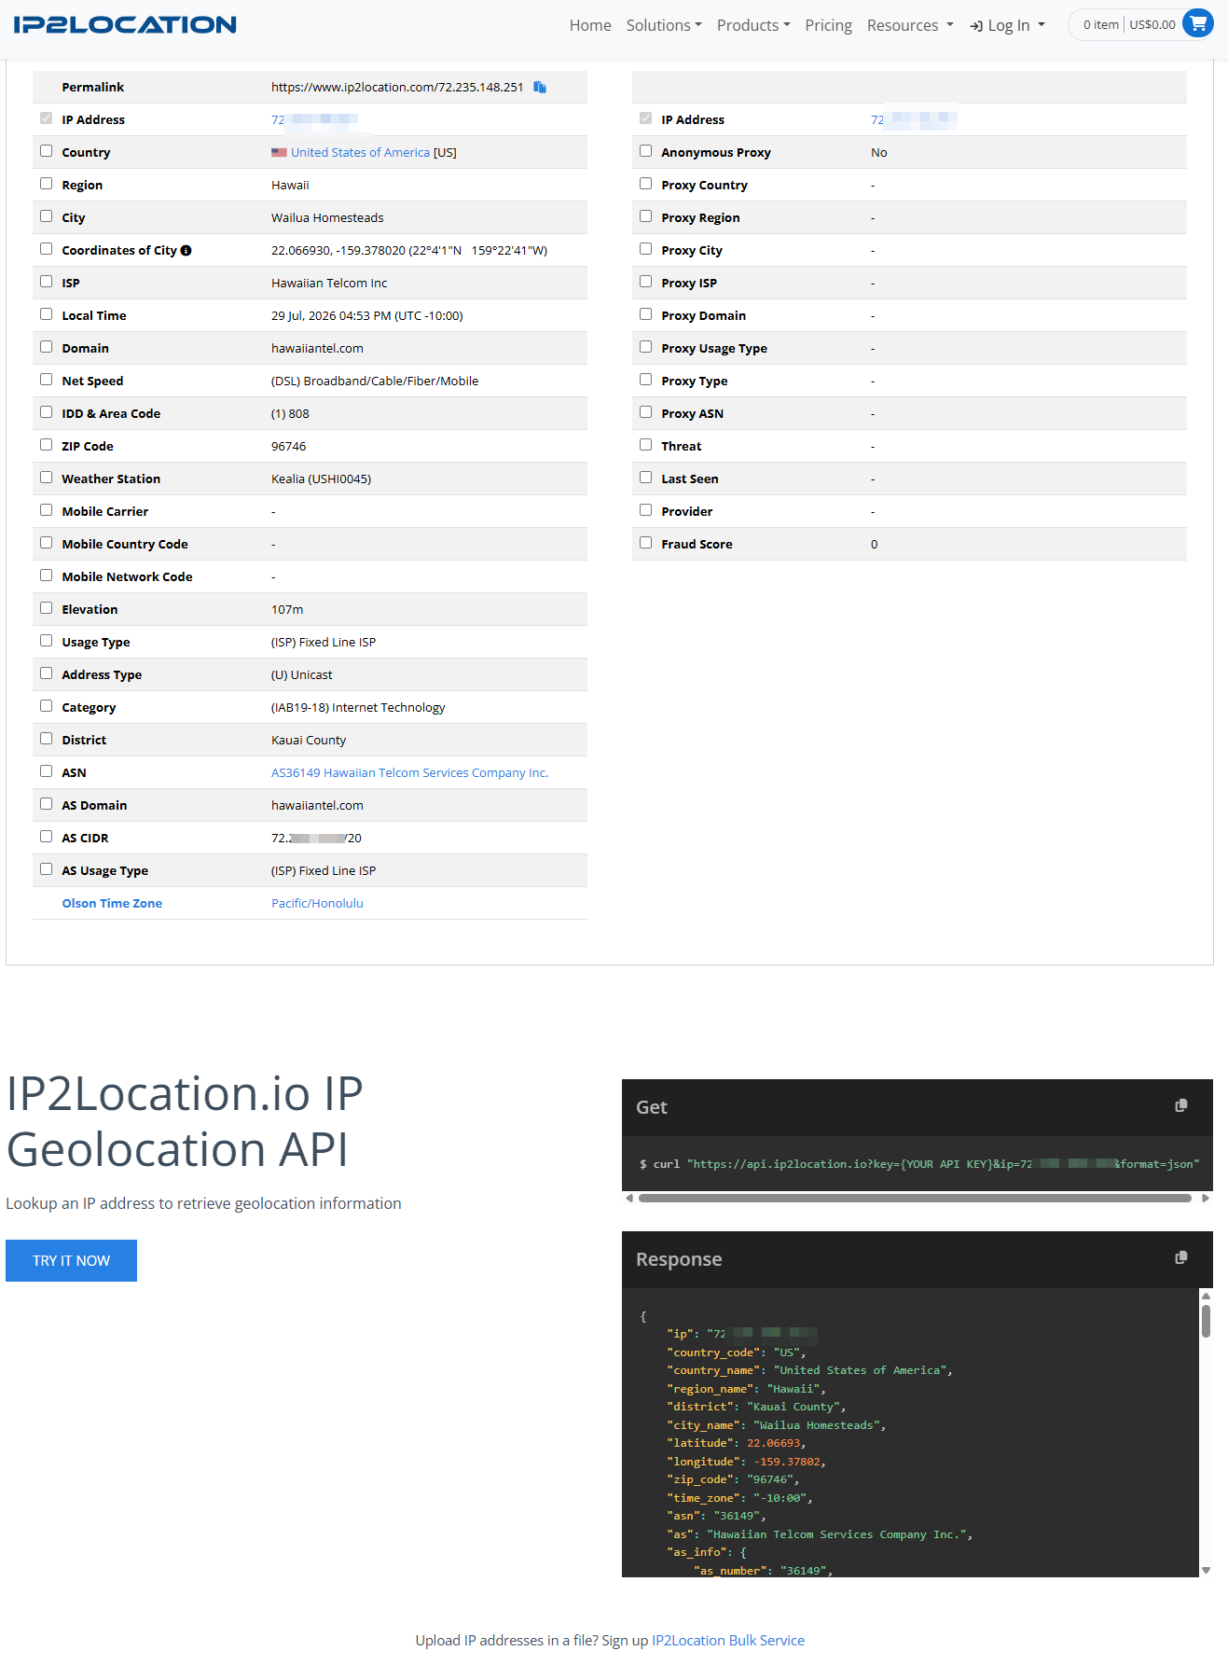Open AS36149 Hawaiian Telcom Services link
This screenshot has width=1228, height=1679.
tap(409, 772)
